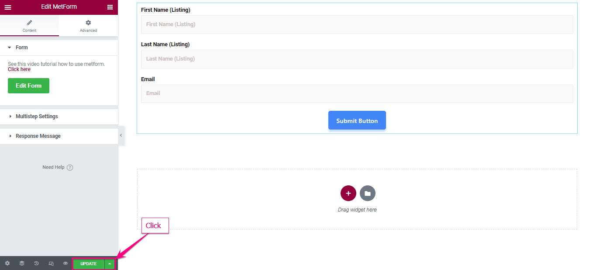
Task: Open the widgets grid panel icon
Action: click(x=110, y=7)
